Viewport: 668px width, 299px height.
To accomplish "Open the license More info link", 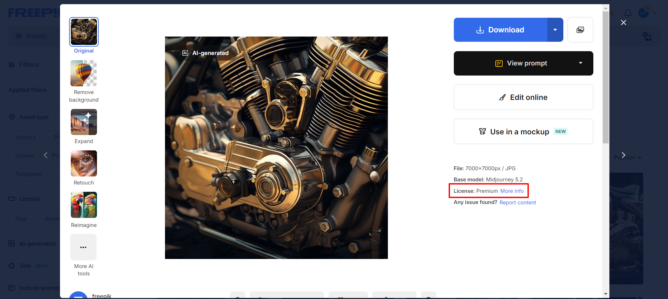I will tap(512, 191).
